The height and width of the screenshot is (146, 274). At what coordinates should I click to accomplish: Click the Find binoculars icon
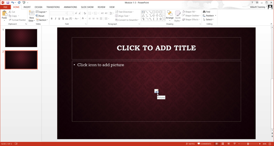coord(204,12)
